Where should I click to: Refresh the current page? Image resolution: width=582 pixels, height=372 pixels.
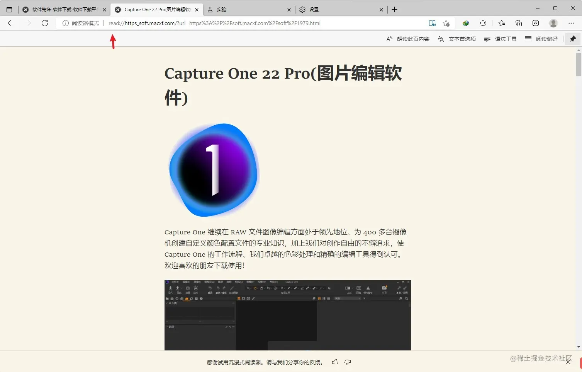pos(45,23)
